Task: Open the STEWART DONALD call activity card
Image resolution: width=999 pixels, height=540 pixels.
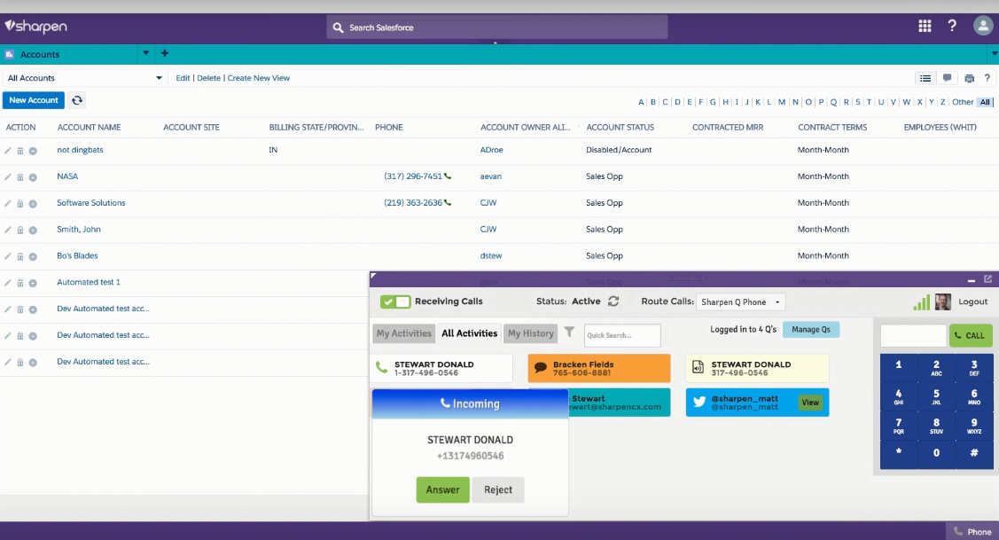Action: (x=442, y=368)
